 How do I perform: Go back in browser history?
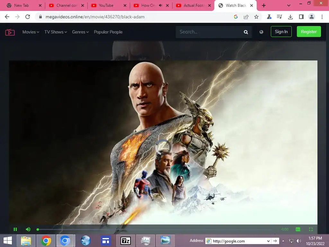7,17
